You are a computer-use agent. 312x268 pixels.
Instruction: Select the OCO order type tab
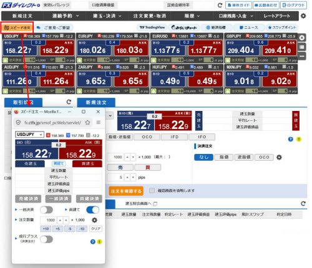point(147,137)
